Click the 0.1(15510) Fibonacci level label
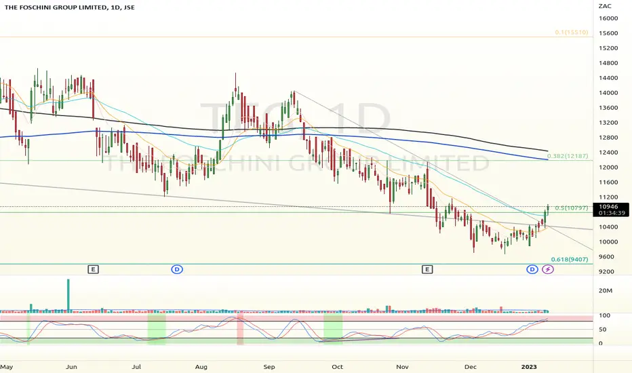Viewport: 632px width, 373px height. pos(571,33)
